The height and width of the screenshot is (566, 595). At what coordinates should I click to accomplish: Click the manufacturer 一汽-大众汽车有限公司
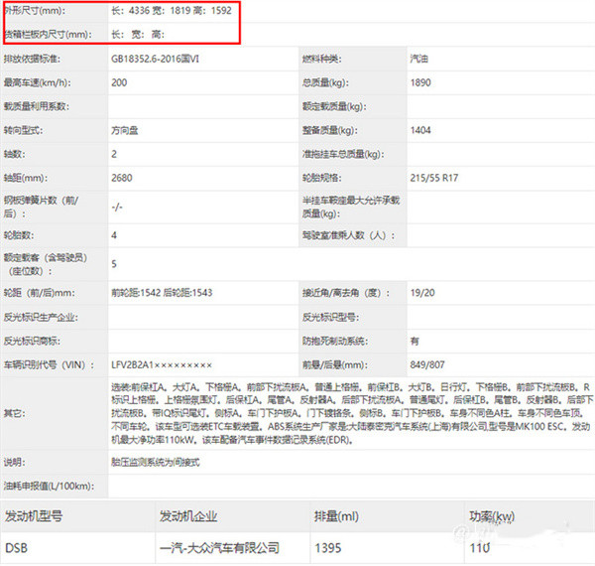pyautogui.click(x=218, y=547)
